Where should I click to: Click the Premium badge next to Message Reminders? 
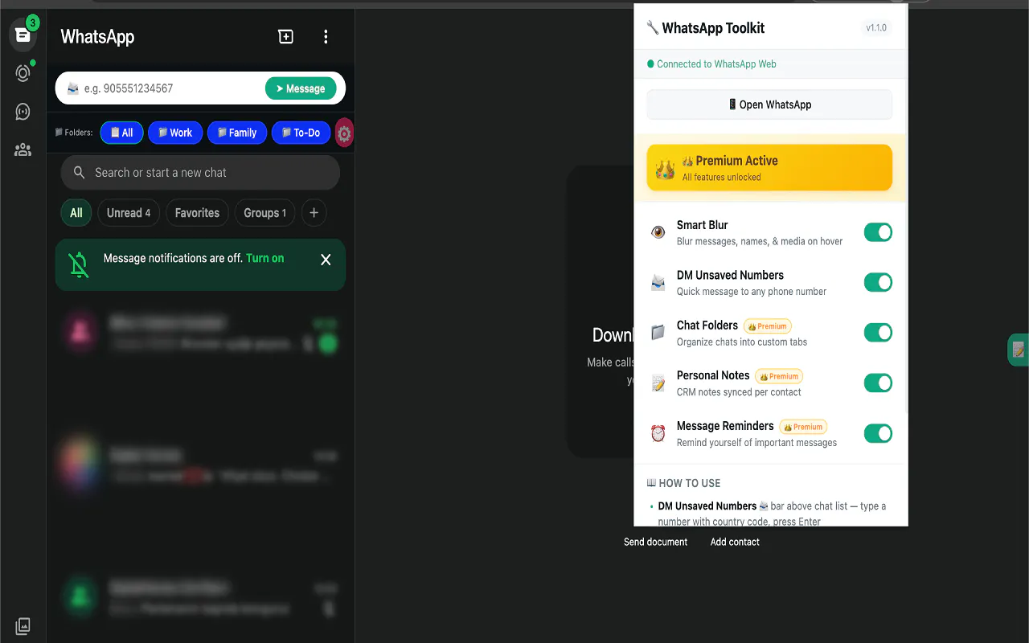point(803,427)
